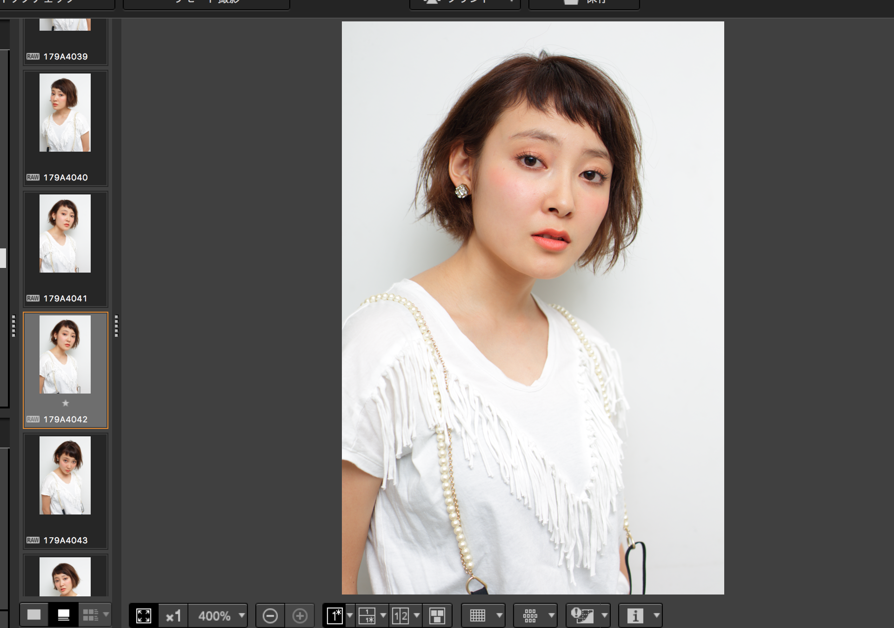Image resolution: width=894 pixels, height=628 pixels.
Task: Select the partially visible thumbnail below 179A4043
Action: (65, 577)
